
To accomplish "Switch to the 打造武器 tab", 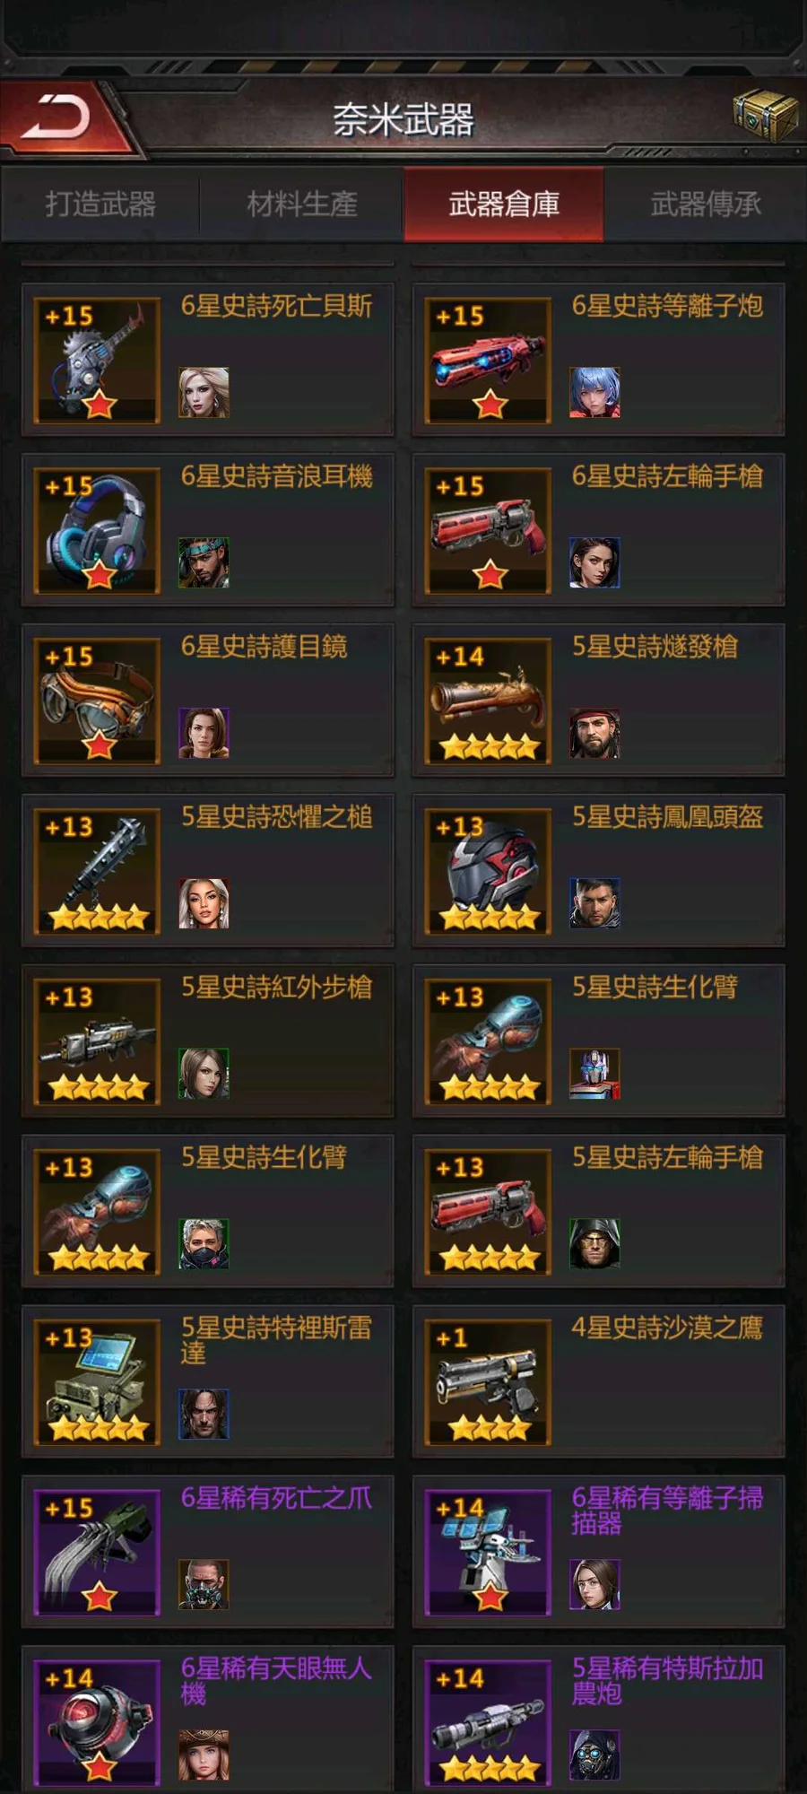I will pyautogui.click(x=100, y=205).
